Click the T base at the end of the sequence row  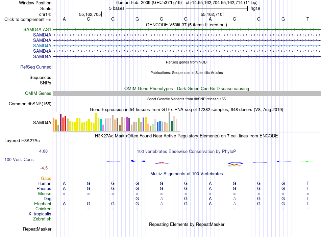tap(307, 19)
